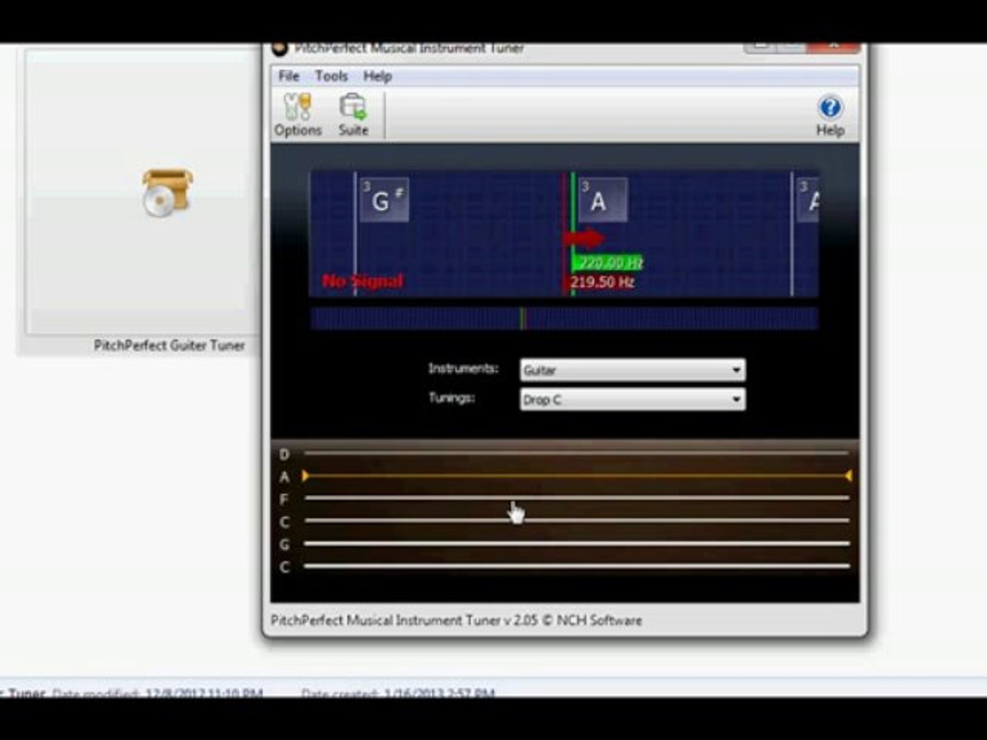Select the bottom C string line
The height and width of the screenshot is (740, 987).
[576, 566]
